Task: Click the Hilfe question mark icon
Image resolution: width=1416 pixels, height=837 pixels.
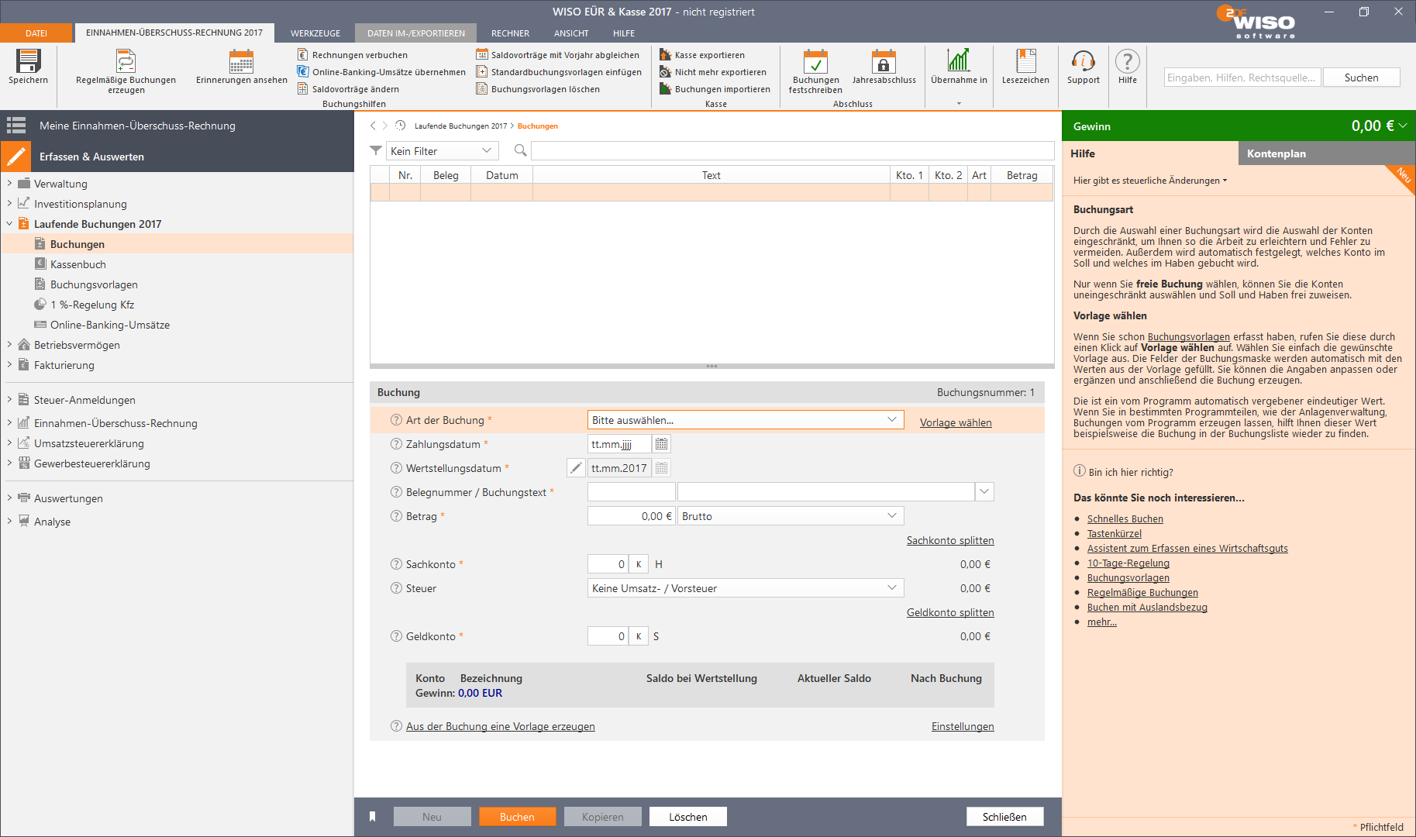Action: [x=1127, y=61]
